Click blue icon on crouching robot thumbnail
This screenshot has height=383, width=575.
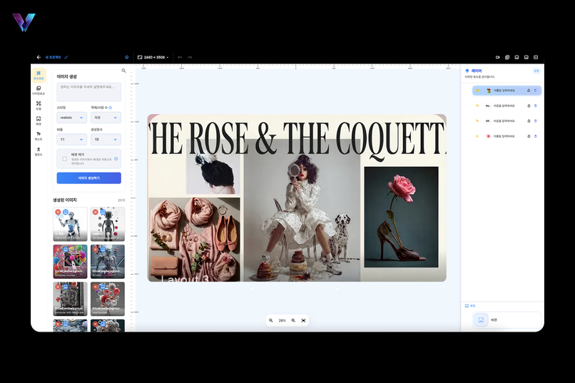(103, 249)
